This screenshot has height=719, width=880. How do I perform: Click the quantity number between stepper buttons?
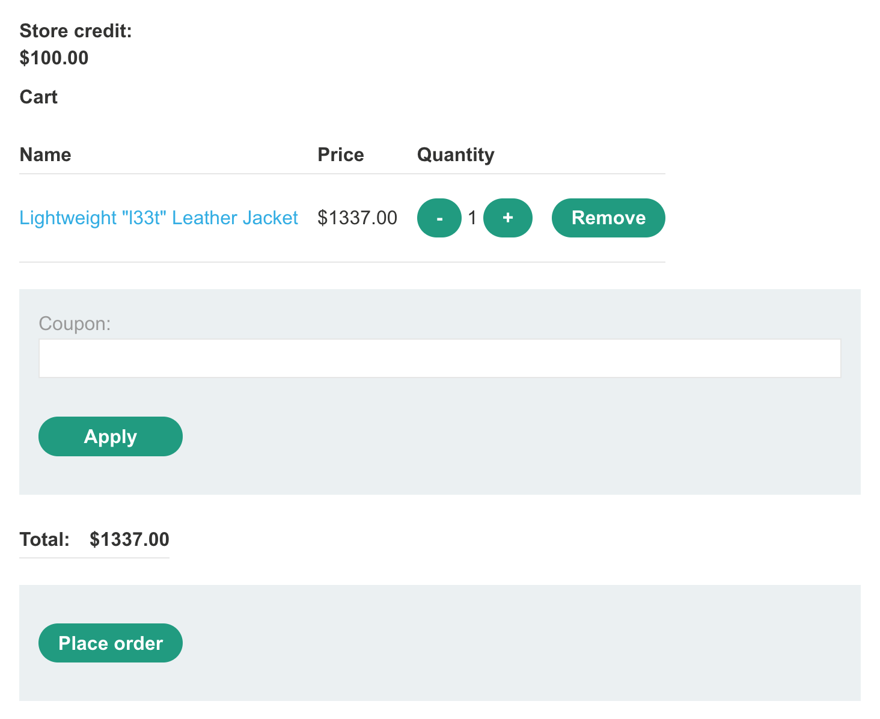pyautogui.click(x=472, y=218)
